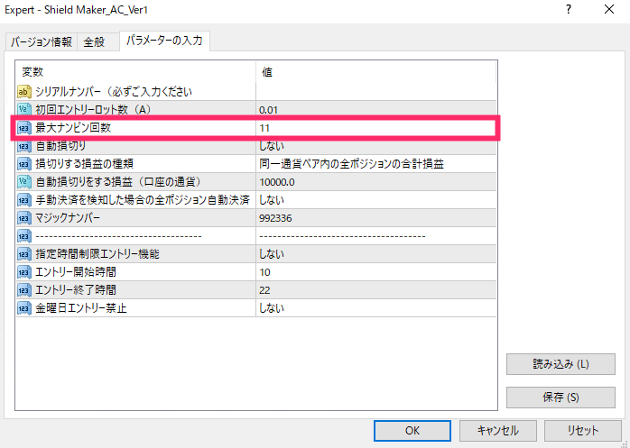Switch to the バージョン情報 tab
This screenshot has width=630, height=448.
coord(42,41)
